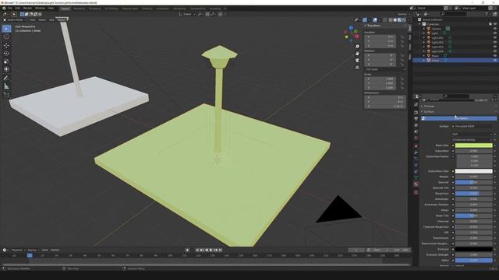Hide Light.001 in the outliner
Viewport: 499px width, 280px height.
pos(494,38)
